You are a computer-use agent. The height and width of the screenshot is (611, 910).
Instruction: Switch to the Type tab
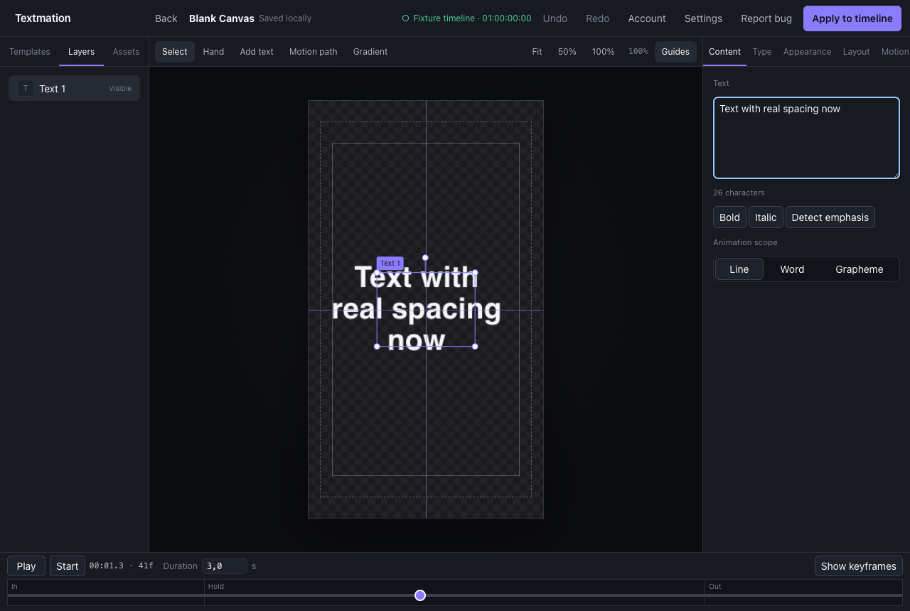coord(762,52)
